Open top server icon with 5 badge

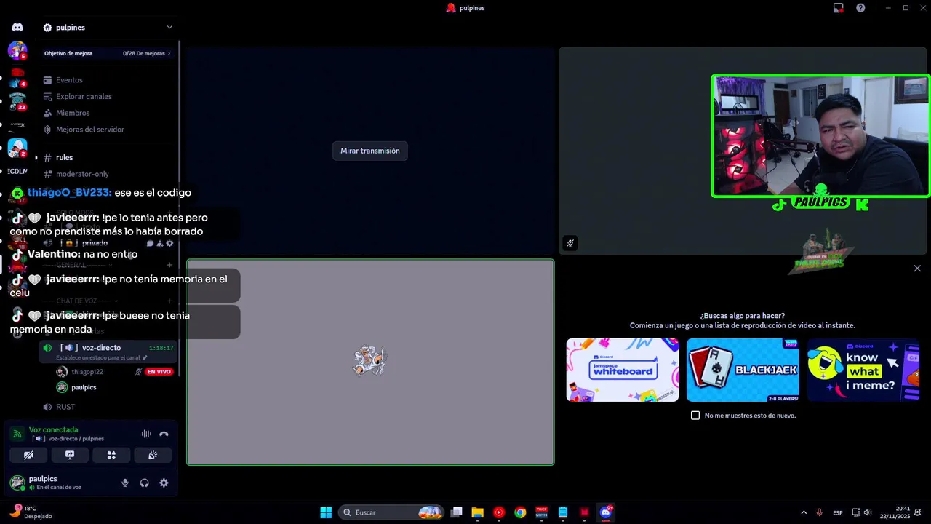click(17, 50)
